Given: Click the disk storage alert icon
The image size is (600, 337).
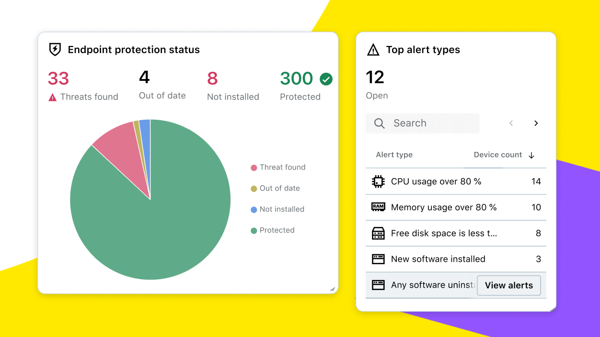Looking at the screenshot, I should coord(378,233).
